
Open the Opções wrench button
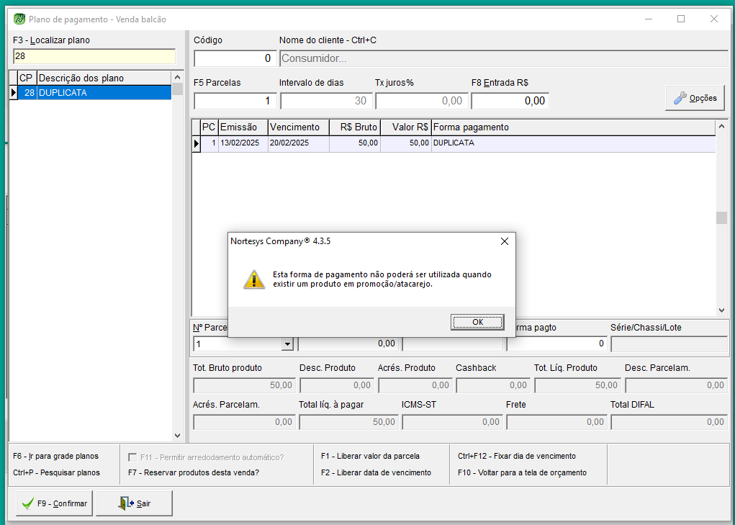(695, 98)
